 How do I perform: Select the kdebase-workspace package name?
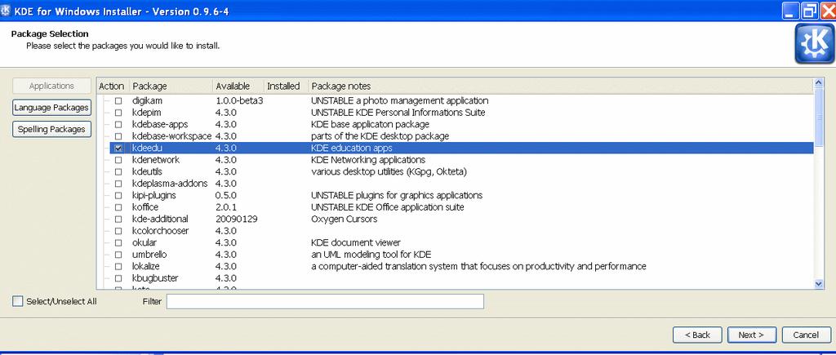(171, 136)
